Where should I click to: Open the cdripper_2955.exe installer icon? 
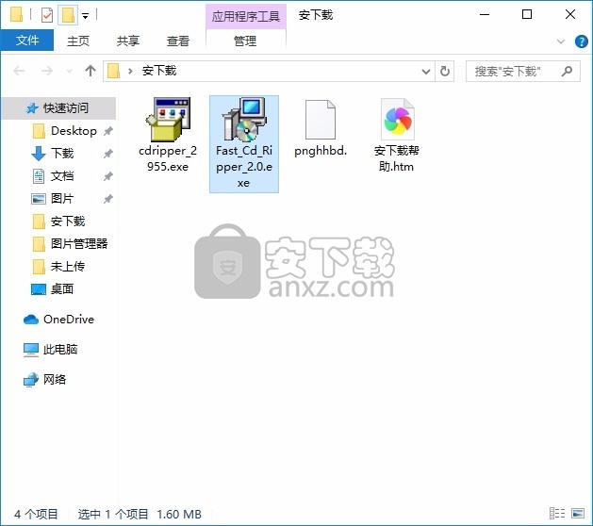tap(169, 120)
